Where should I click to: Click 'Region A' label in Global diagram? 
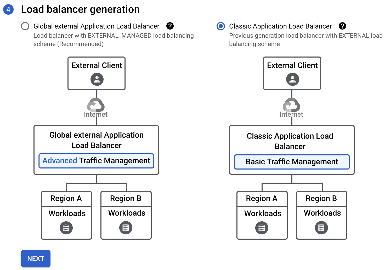[66, 199]
